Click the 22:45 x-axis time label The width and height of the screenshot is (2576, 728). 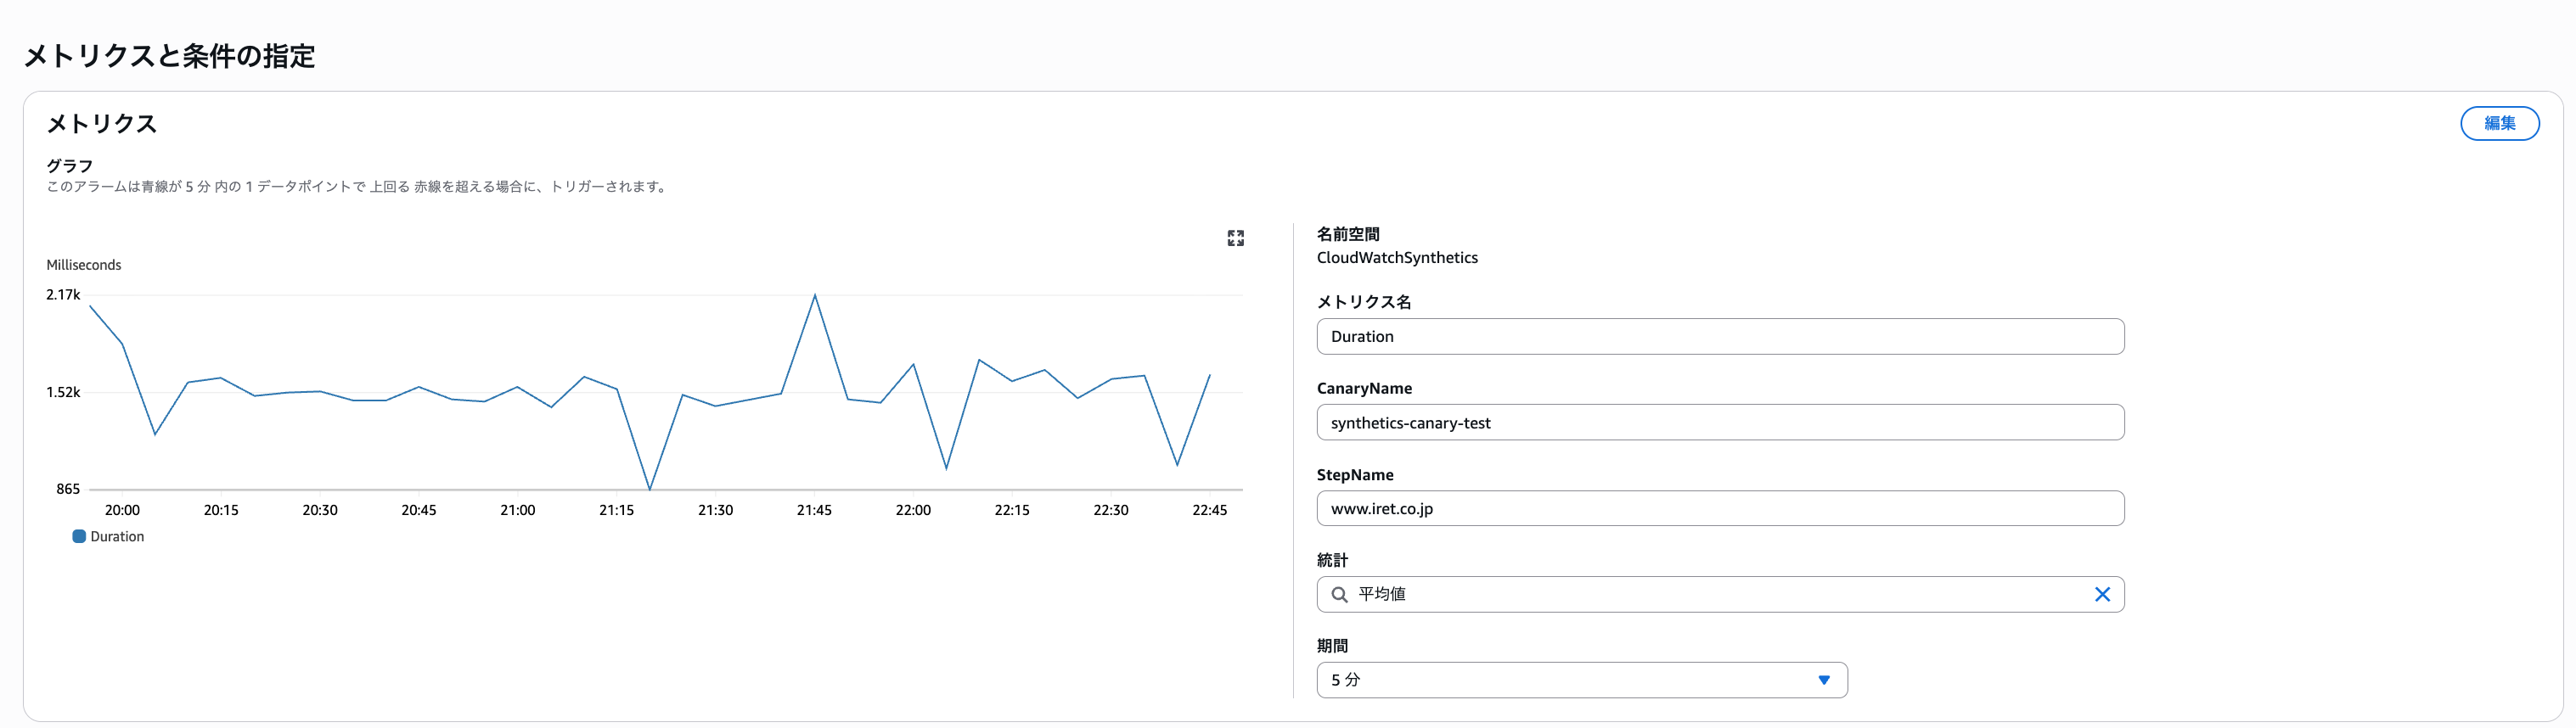pos(1209,510)
